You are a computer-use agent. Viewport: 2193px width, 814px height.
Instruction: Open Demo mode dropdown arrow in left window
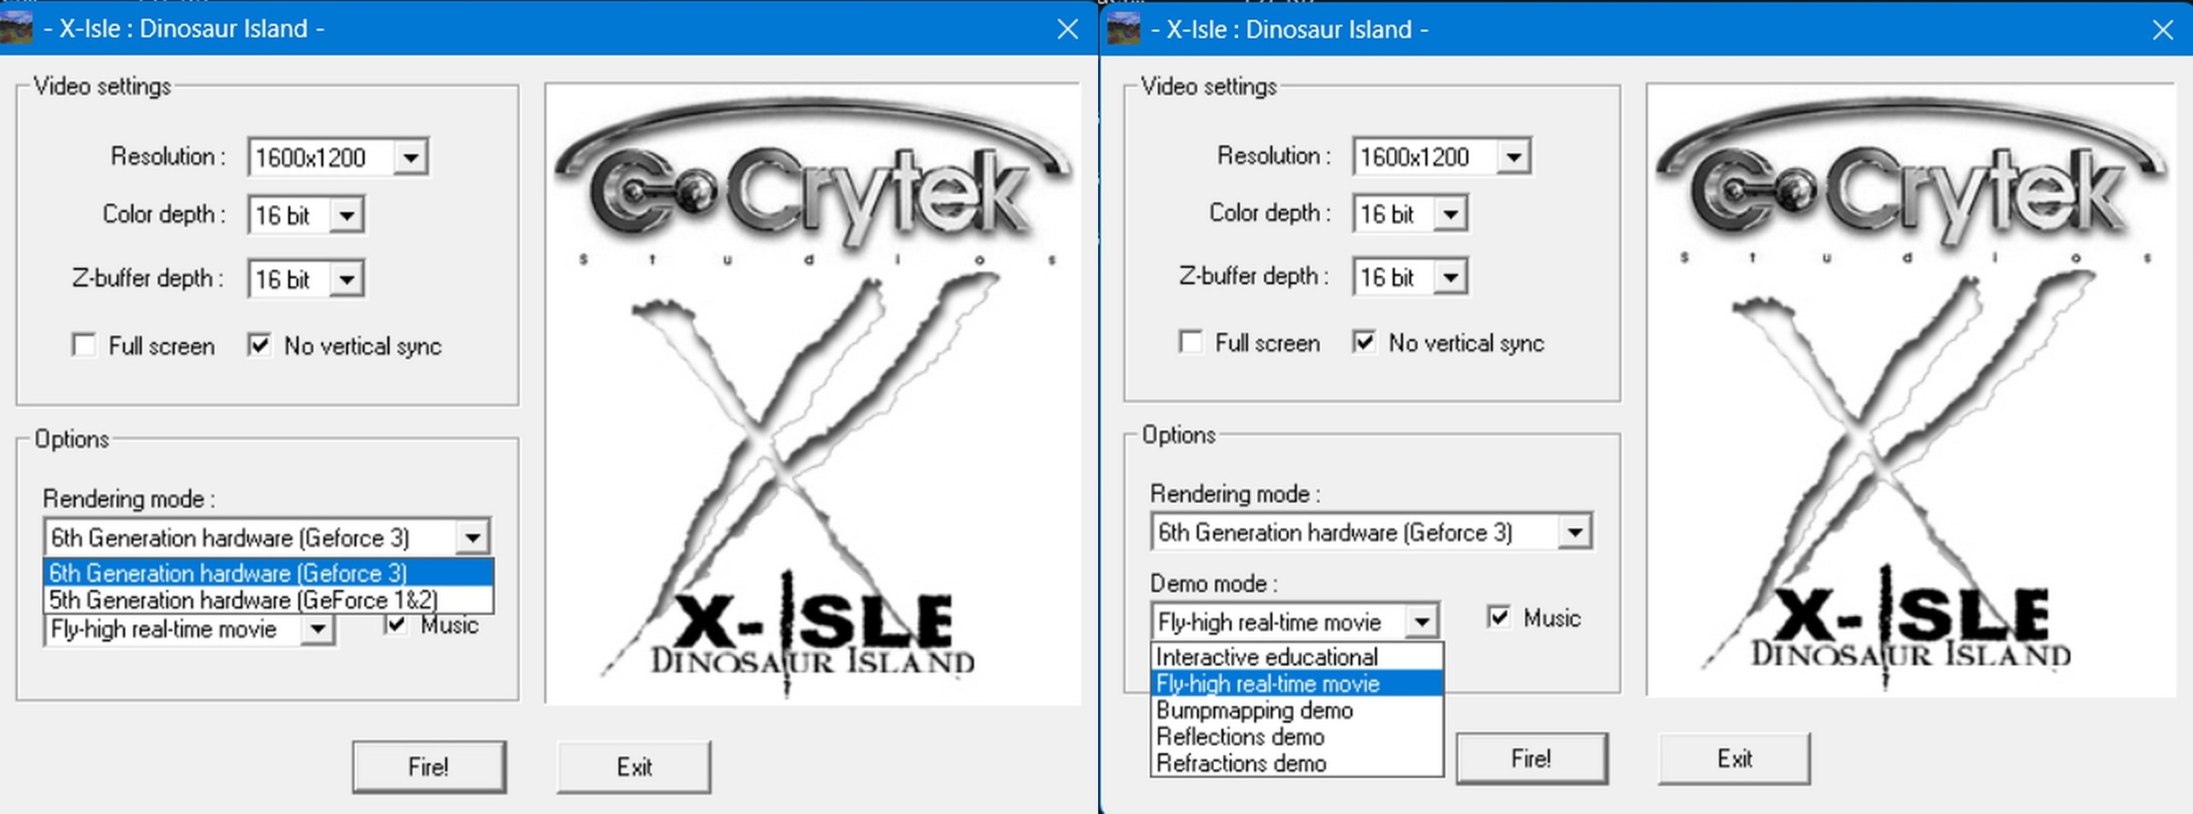(x=318, y=629)
